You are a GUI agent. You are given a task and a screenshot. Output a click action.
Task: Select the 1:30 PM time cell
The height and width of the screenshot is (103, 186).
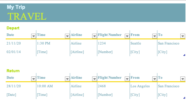coord(53,43)
